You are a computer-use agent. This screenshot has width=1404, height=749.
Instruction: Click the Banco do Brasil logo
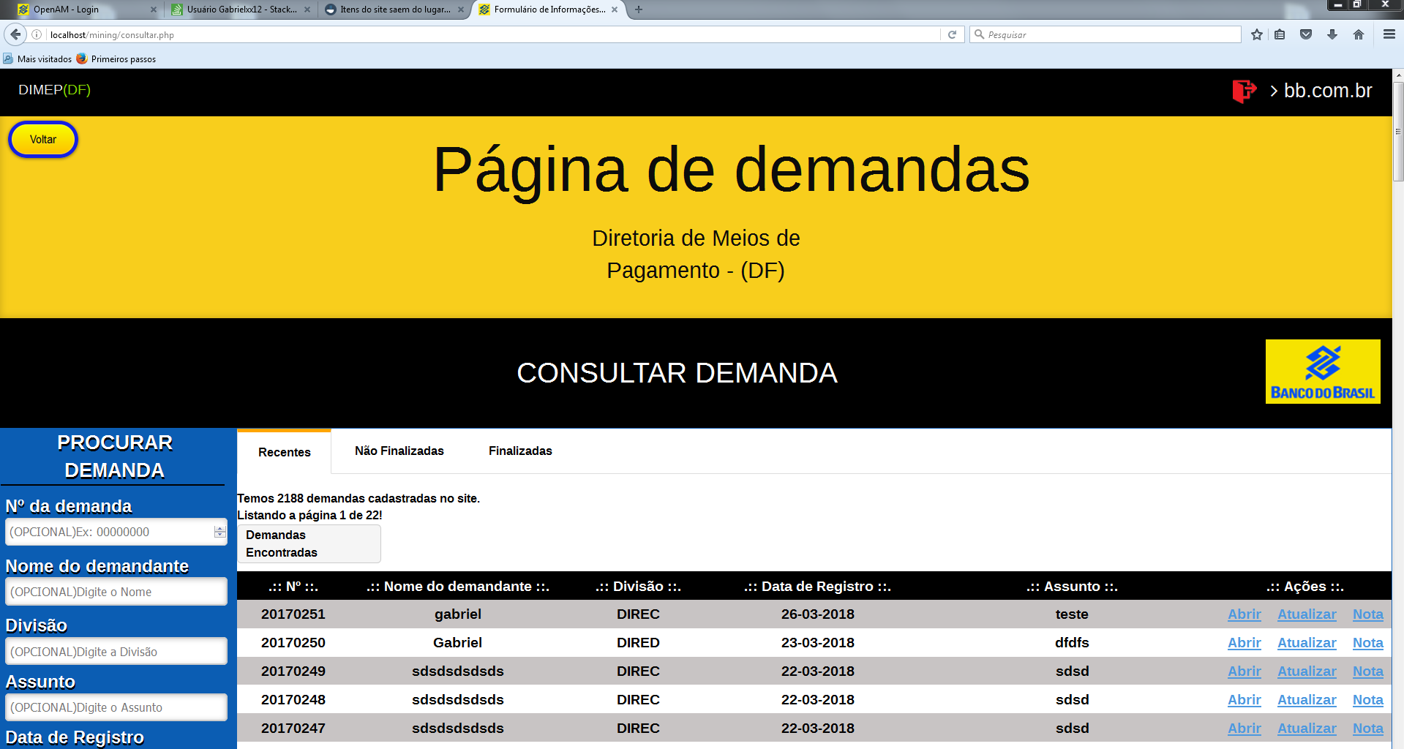click(1323, 372)
